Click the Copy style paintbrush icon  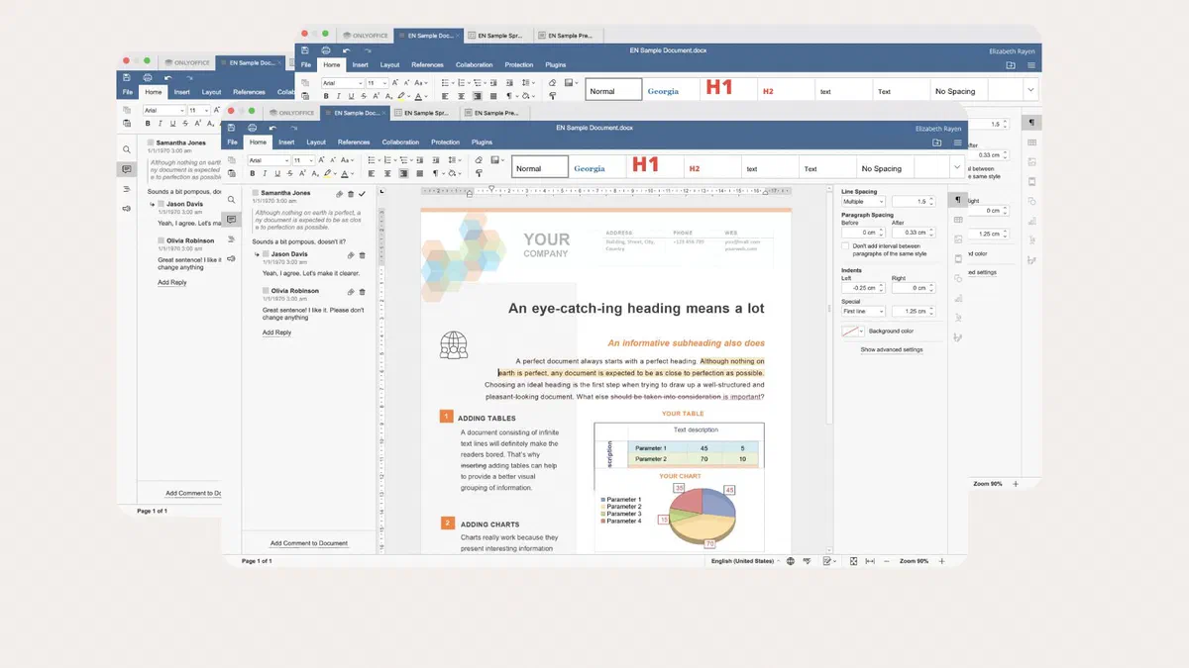coord(479,173)
